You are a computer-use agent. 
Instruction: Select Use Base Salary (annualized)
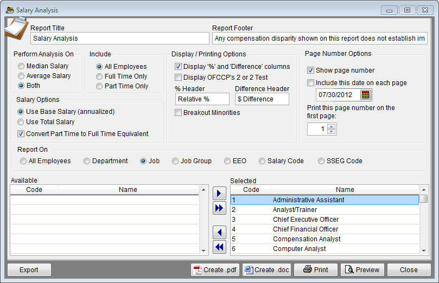pos(21,112)
